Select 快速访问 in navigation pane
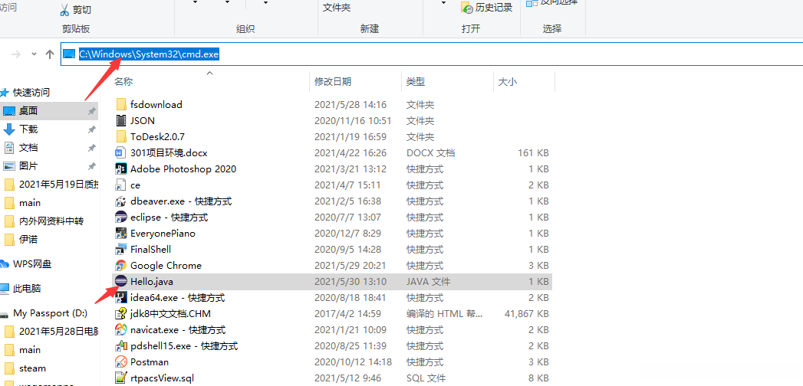This screenshot has height=386, width=803. point(31,93)
